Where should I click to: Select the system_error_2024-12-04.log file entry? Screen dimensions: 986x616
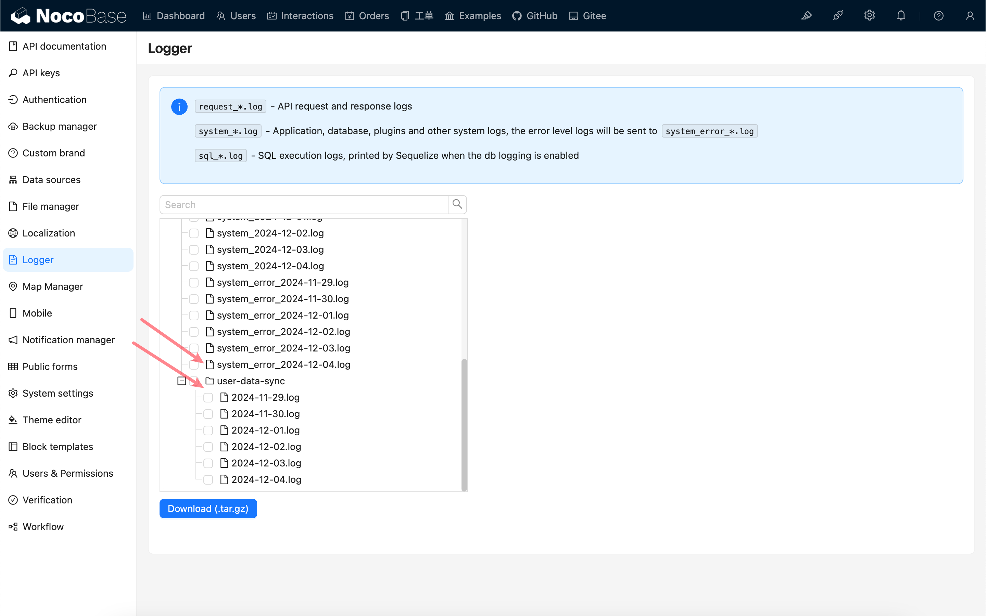[283, 364]
